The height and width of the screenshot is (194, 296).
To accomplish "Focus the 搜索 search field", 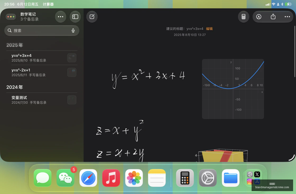I will click(x=42, y=31).
